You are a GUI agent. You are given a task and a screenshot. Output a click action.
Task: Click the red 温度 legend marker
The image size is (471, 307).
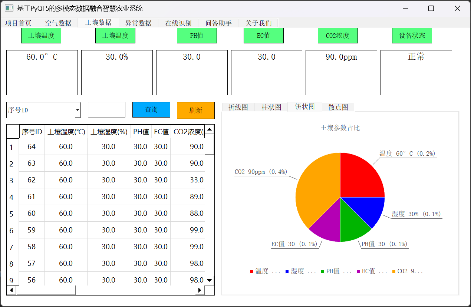click(x=251, y=272)
